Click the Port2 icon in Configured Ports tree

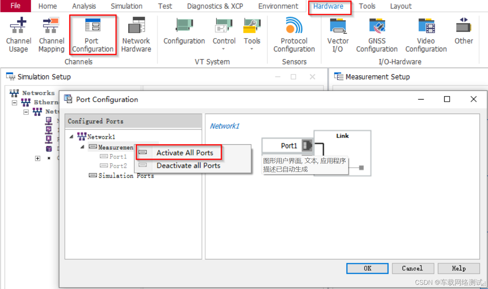[104, 165]
